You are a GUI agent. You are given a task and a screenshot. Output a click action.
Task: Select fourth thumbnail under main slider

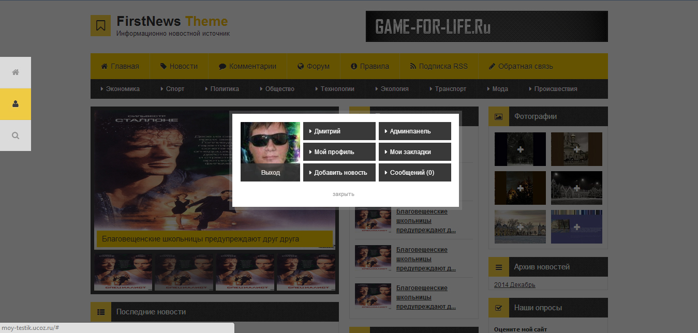click(306, 271)
